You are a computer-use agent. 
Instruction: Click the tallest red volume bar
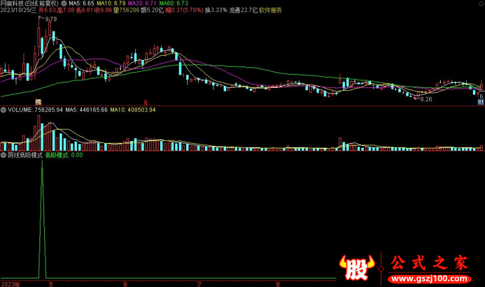39,133
